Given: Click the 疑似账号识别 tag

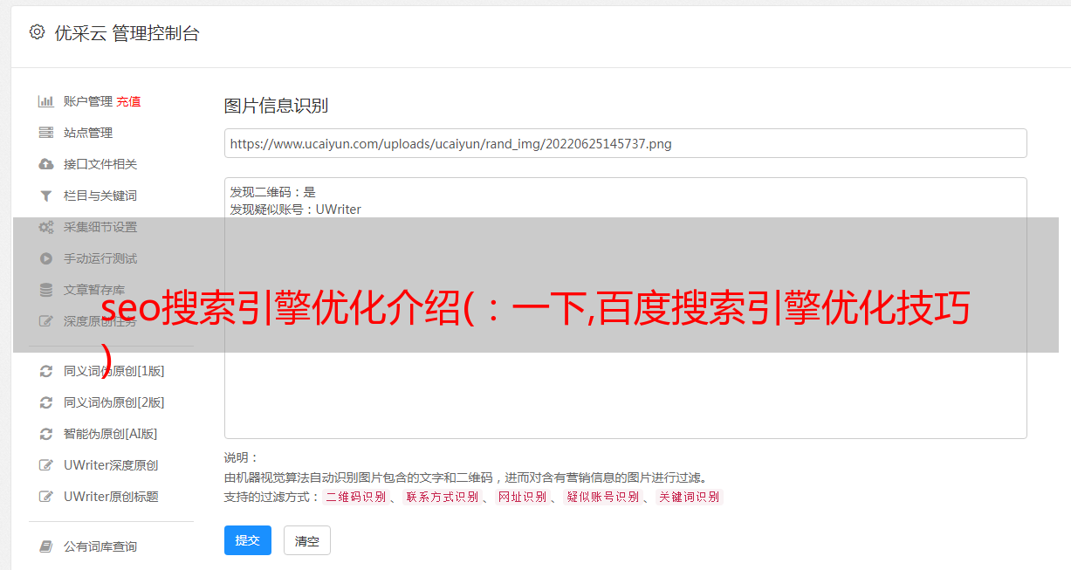Looking at the screenshot, I should (602, 497).
